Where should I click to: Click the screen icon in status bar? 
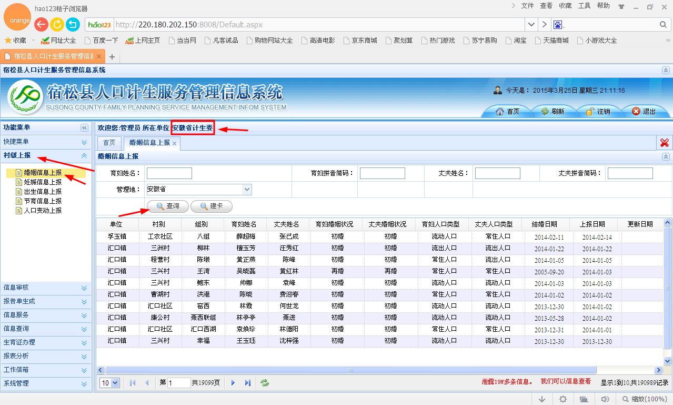[x=584, y=399]
